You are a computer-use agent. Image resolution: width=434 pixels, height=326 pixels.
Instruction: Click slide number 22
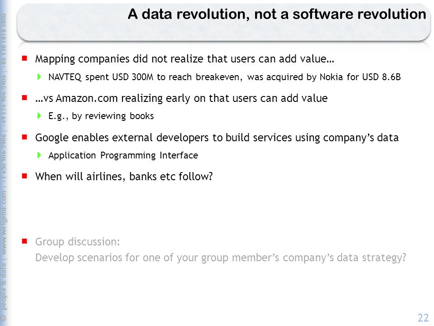coord(423,318)
